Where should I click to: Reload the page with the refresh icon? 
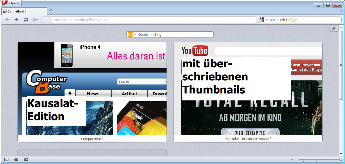coord(26,19)
